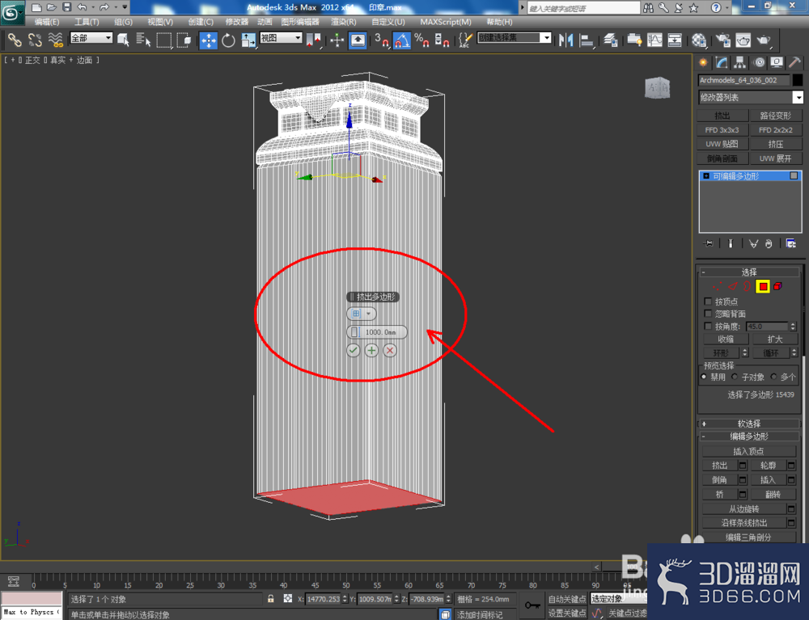Cancel extrude with red X

[x=390, y=351]
